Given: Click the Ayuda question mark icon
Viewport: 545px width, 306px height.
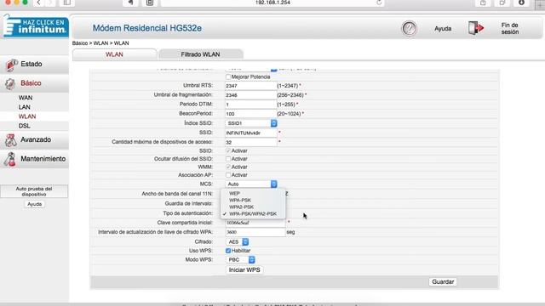Looking at the screenshot, I should 409,28.
